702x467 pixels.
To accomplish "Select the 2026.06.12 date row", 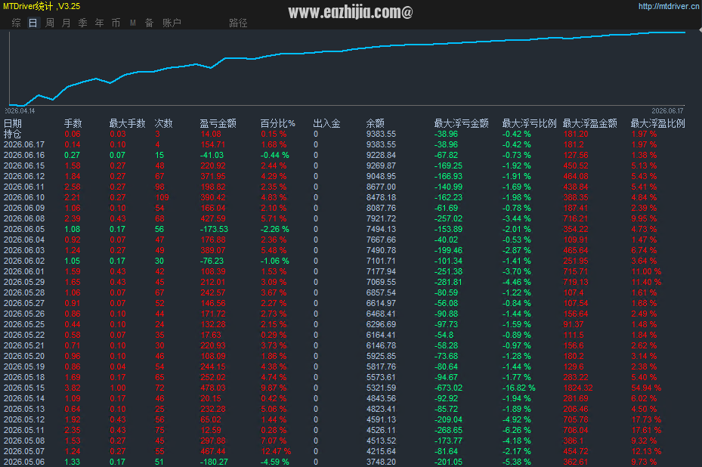I will tap(24, 176).
